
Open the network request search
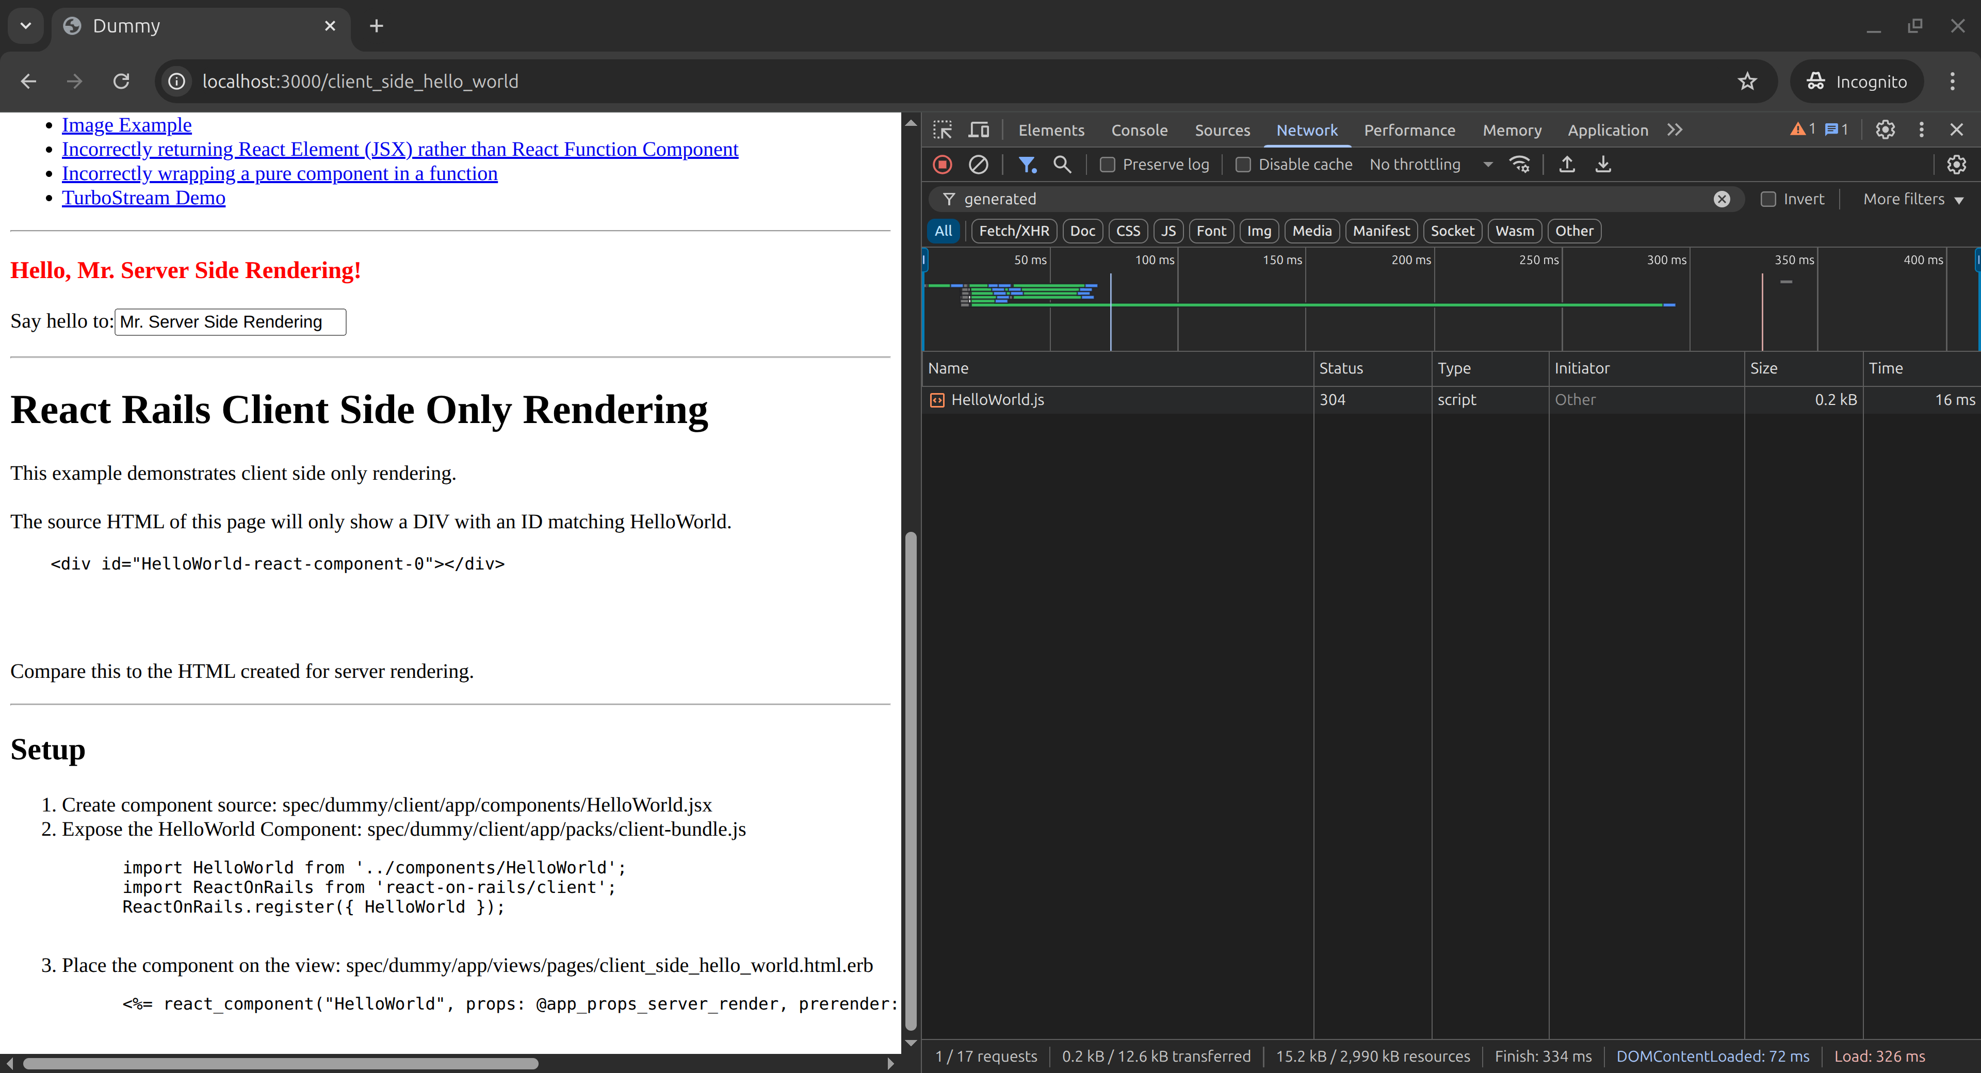coord(1062,164)
